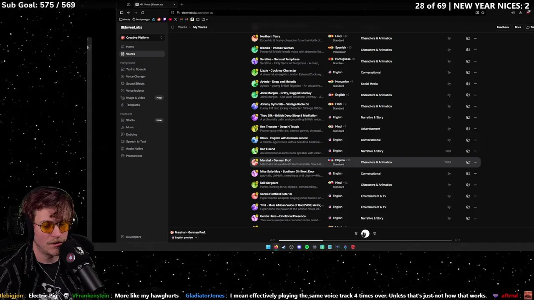Toggle the sidebar panel icon beside Voices breadcrumb
This screenshot has height=300, width=534.
[172, 27]
